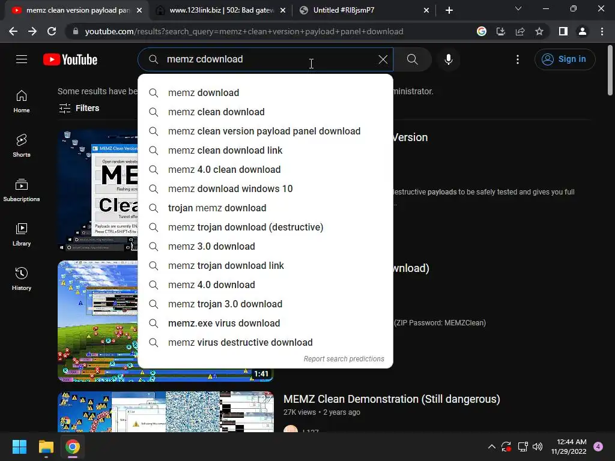Open Chrome three-dot menu

602,31
